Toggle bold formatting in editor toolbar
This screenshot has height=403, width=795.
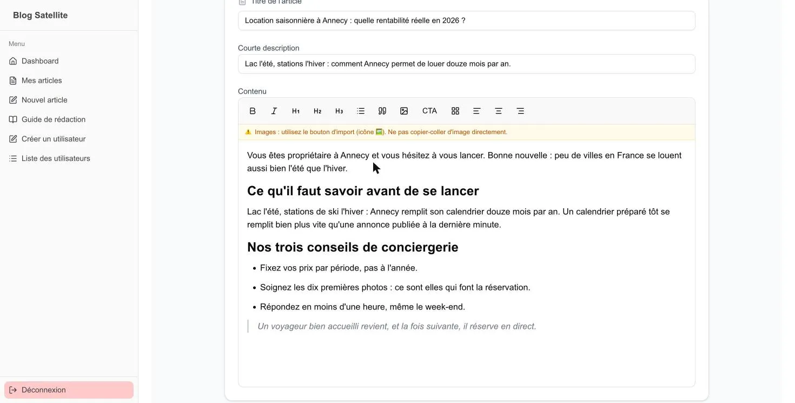253,111
